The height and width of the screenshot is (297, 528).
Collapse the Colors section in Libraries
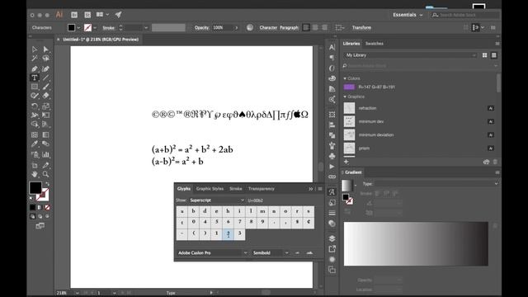click(345, 78)
